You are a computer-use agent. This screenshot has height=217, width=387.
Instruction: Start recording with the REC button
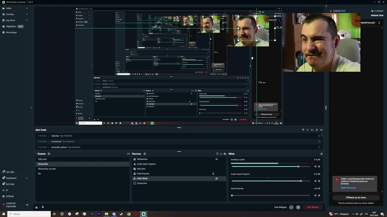click(x=291, y=207)
